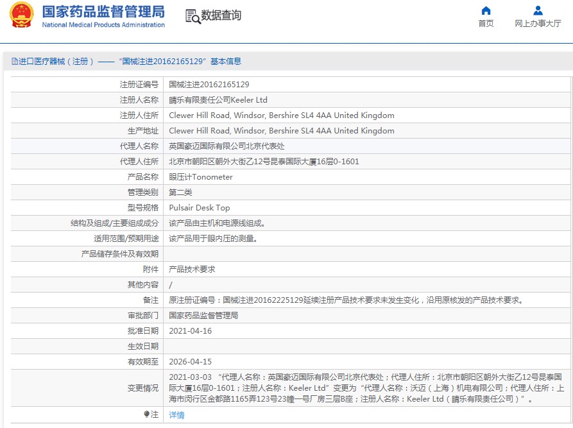Go to 首页 via the home icon
This screenshot has width=573, height=428.
pos(486,10)
